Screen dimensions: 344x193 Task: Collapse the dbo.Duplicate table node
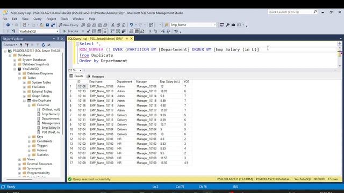click(x=24, y=101)
